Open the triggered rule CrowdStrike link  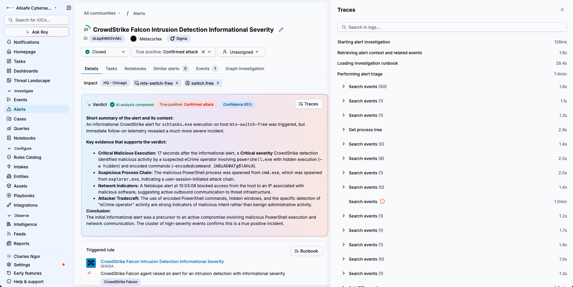162,262
